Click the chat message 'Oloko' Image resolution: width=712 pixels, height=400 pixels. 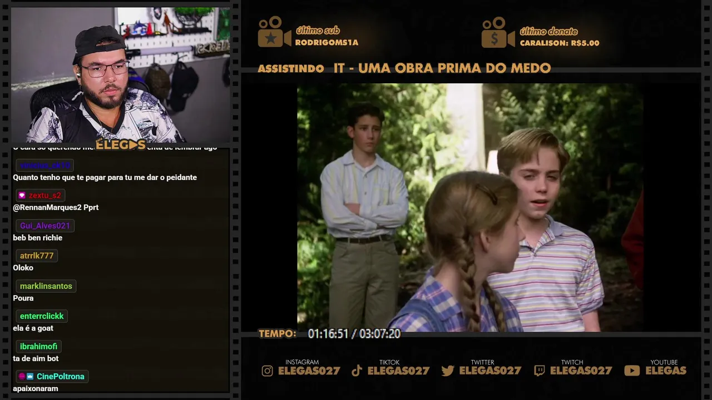tap(23, 268)
